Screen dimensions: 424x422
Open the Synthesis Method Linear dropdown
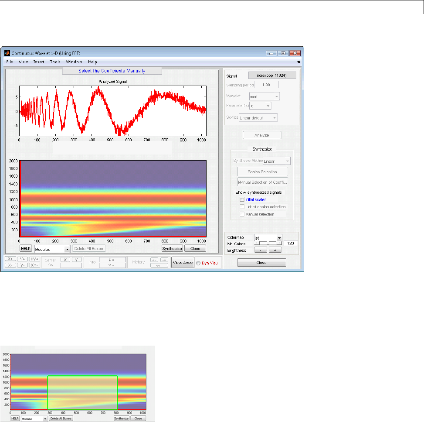(277, 161)
